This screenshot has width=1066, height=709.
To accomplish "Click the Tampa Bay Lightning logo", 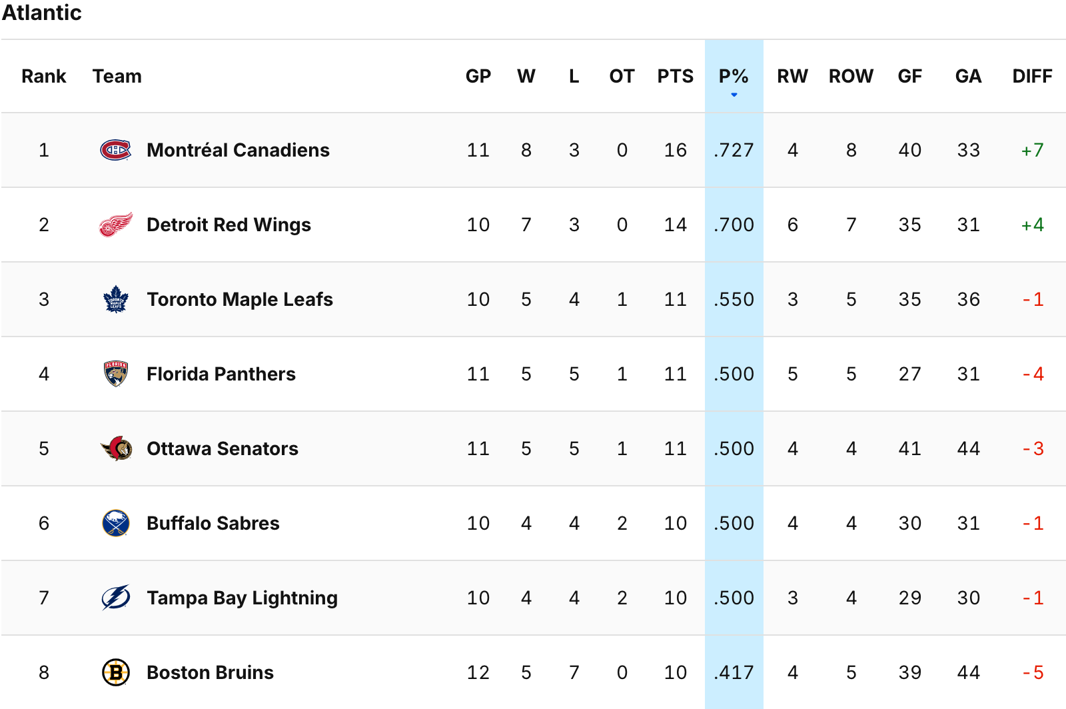I will click(116, 598).
